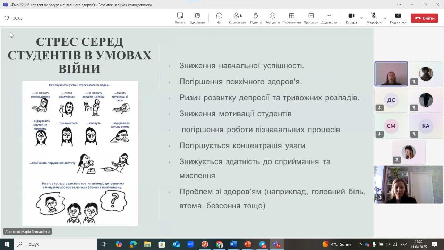Open Програми apps icon

311,18
